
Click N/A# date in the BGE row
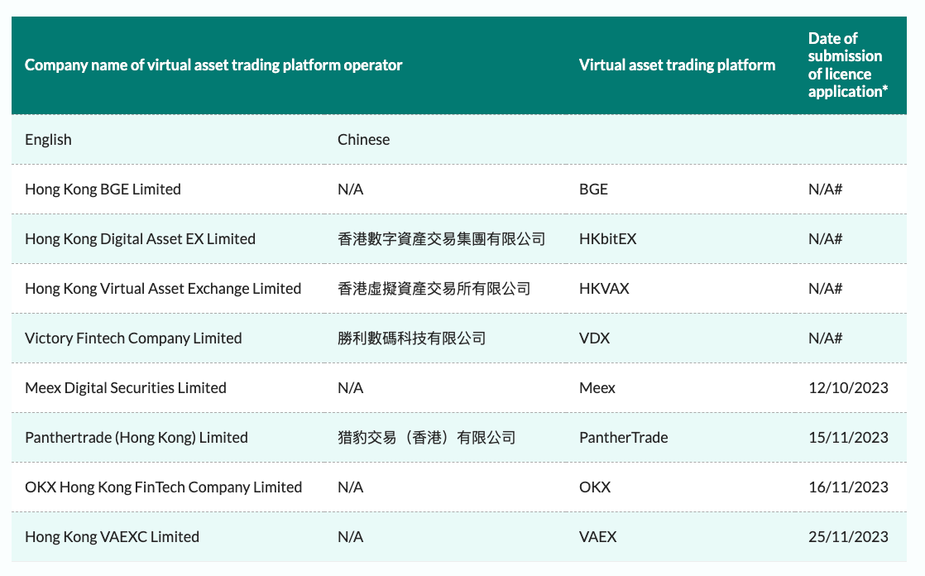click(826, 190)
